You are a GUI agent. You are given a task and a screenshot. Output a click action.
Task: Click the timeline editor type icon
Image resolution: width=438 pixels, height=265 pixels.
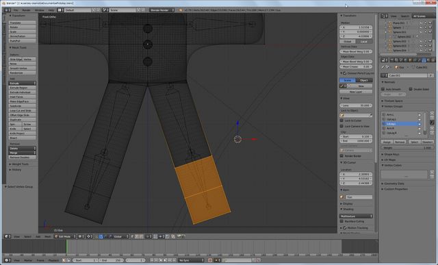(x=8, y=260)
